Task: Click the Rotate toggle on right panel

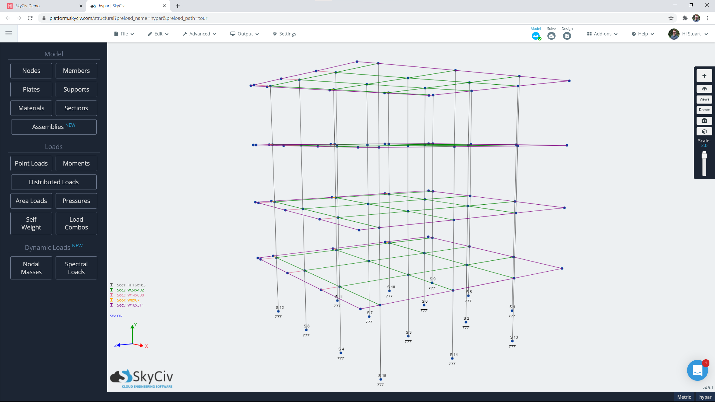Action: 704,109
